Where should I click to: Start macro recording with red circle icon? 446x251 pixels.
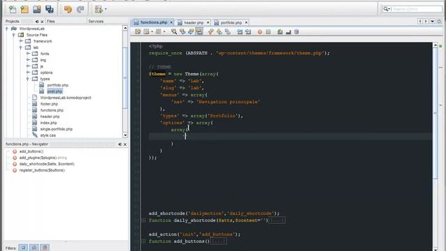(x=260, y=32)
